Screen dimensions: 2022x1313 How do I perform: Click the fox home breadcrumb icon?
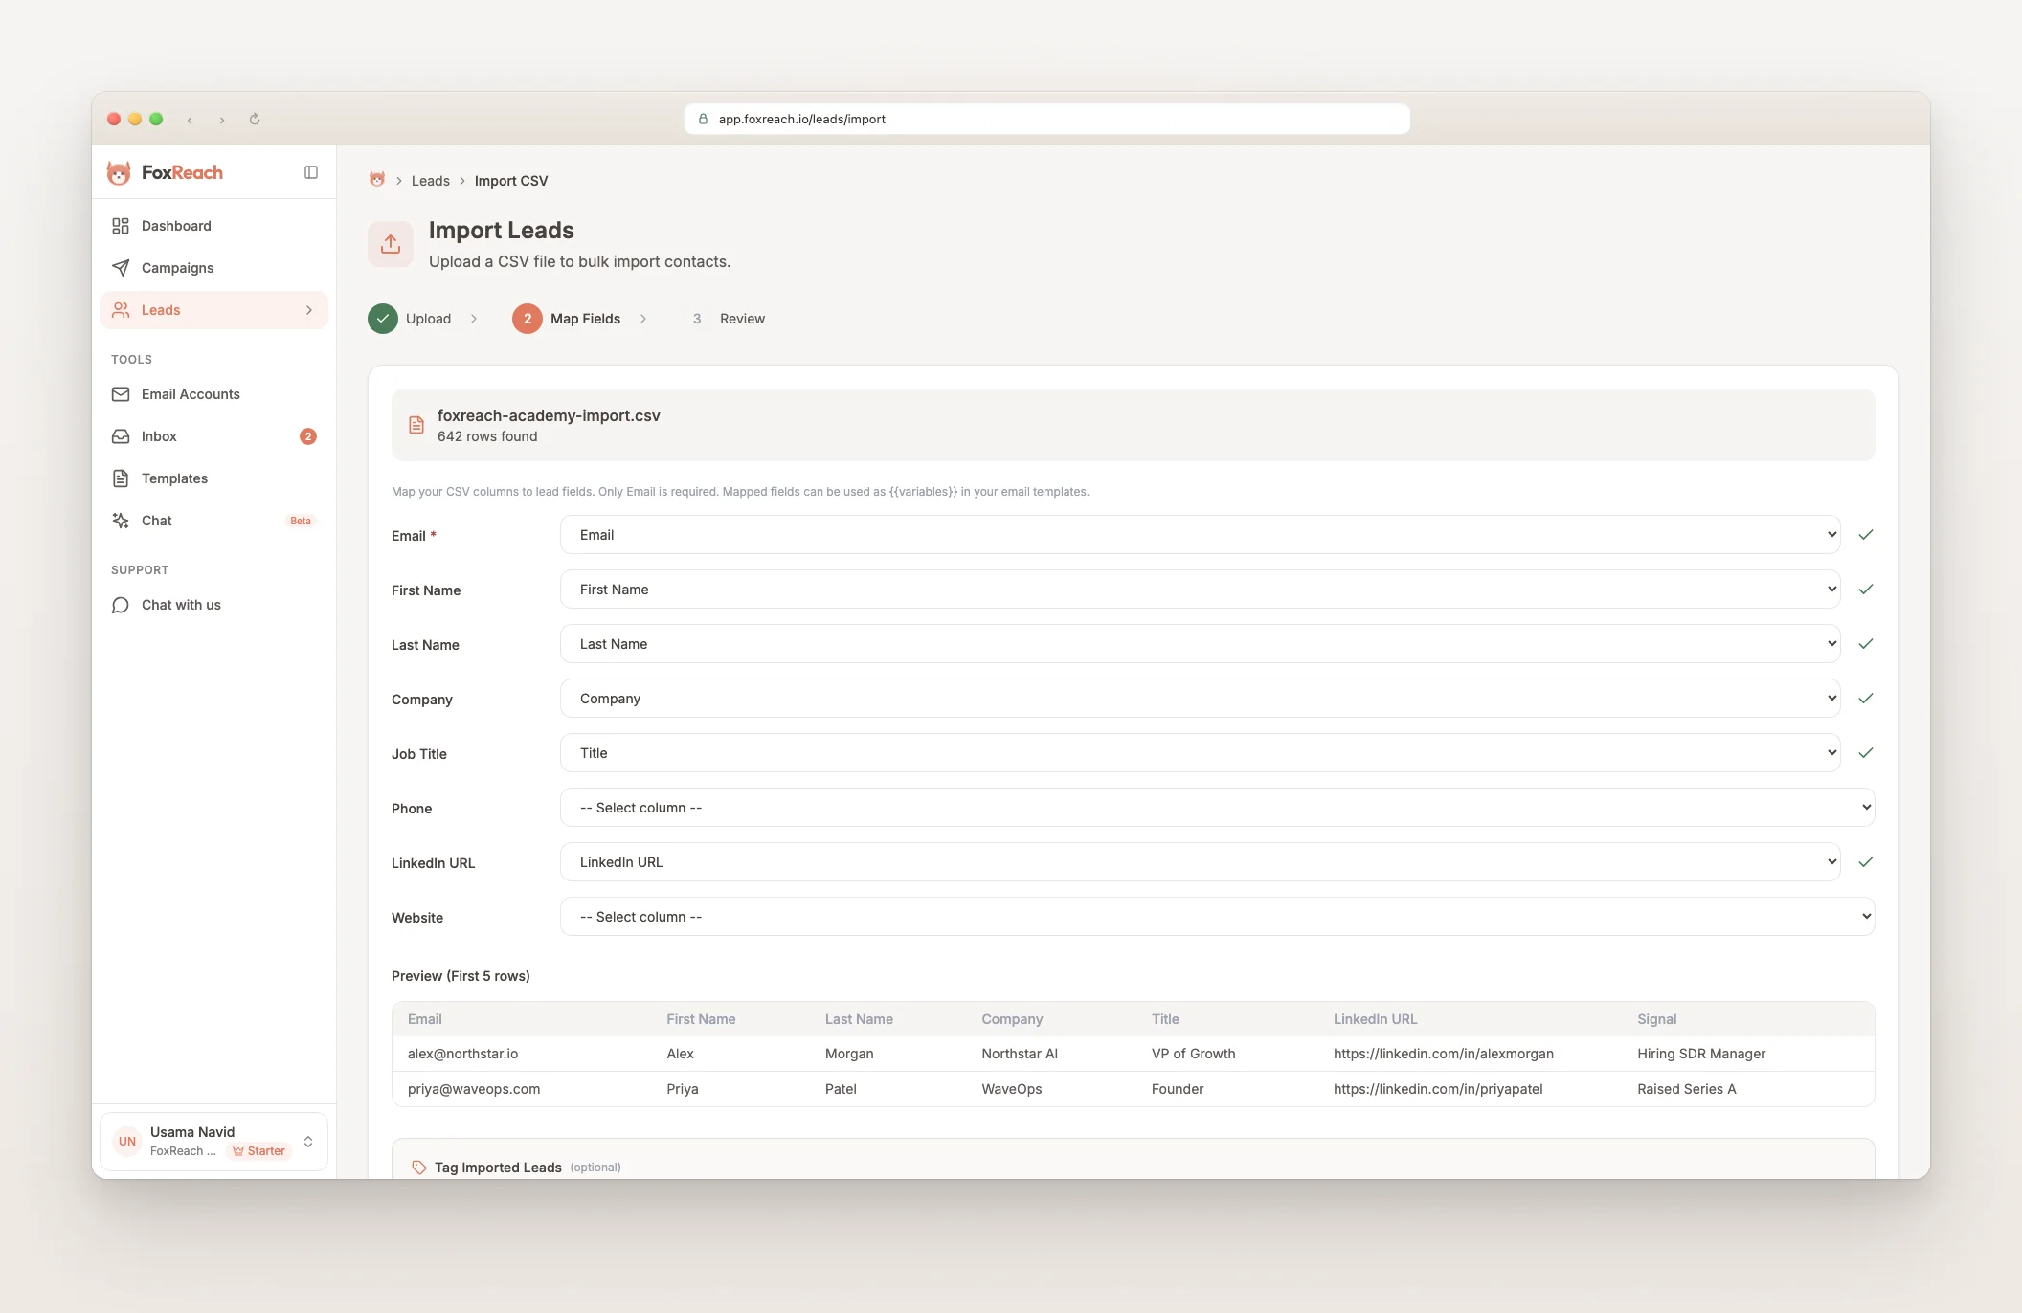(377, 180)
